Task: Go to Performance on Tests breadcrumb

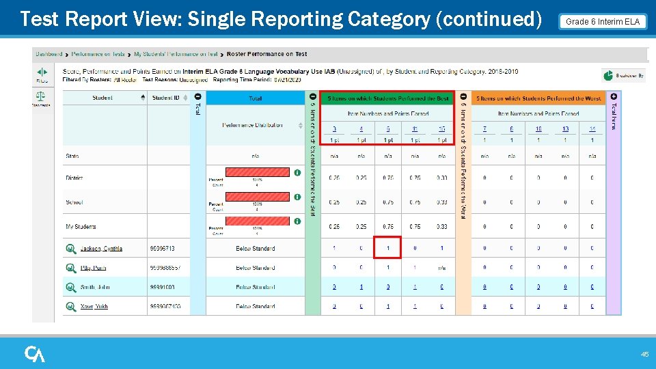Action: point(98,54)
